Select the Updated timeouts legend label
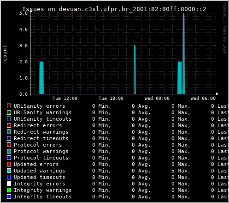229x203 pixels. [40, 177]
